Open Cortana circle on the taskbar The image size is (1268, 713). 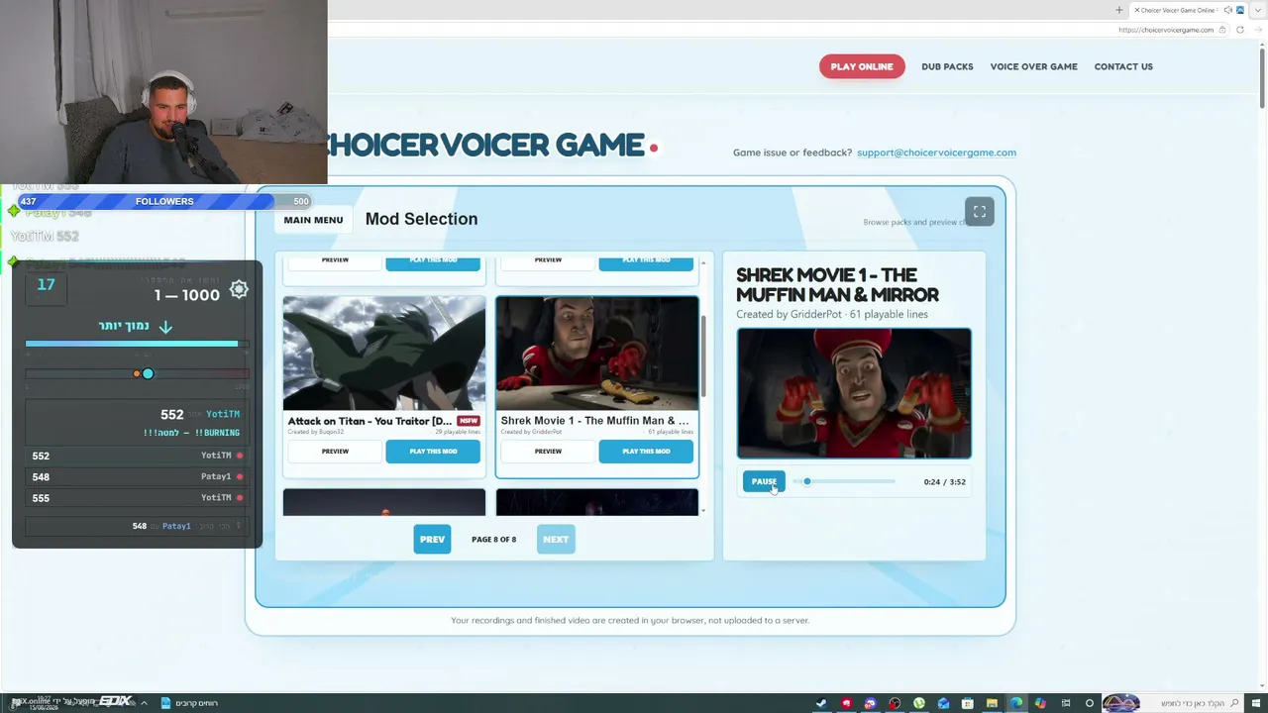point(1090,703)
